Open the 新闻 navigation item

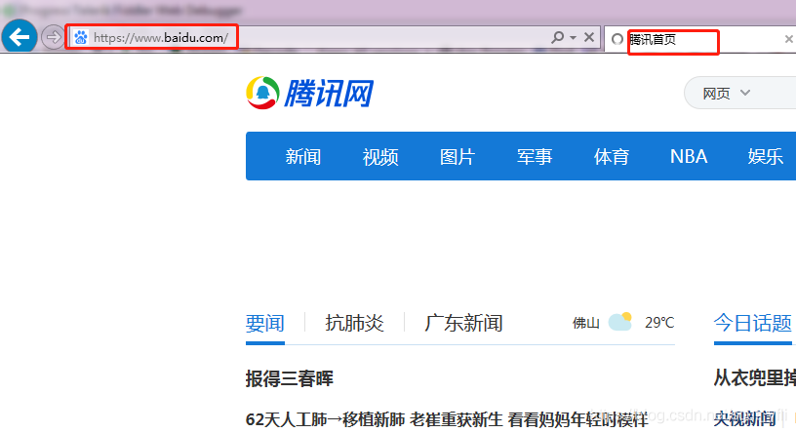tap(302, 156)
